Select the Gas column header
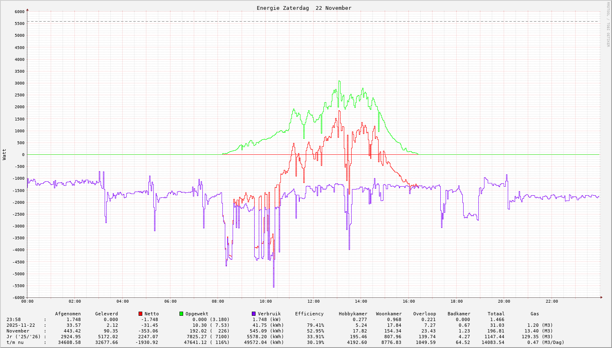The height and width of the screenshot is (348, 612). point(535,314)
